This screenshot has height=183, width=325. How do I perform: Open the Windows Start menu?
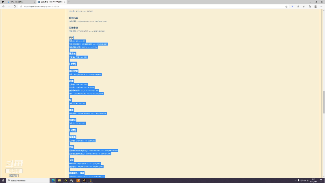(3, 181)
